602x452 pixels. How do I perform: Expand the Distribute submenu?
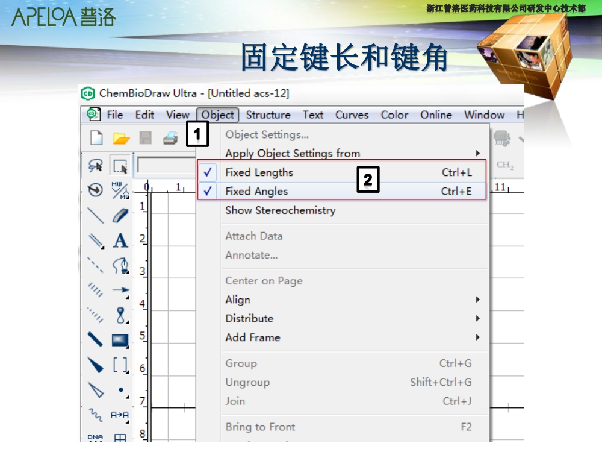(342, 319)
